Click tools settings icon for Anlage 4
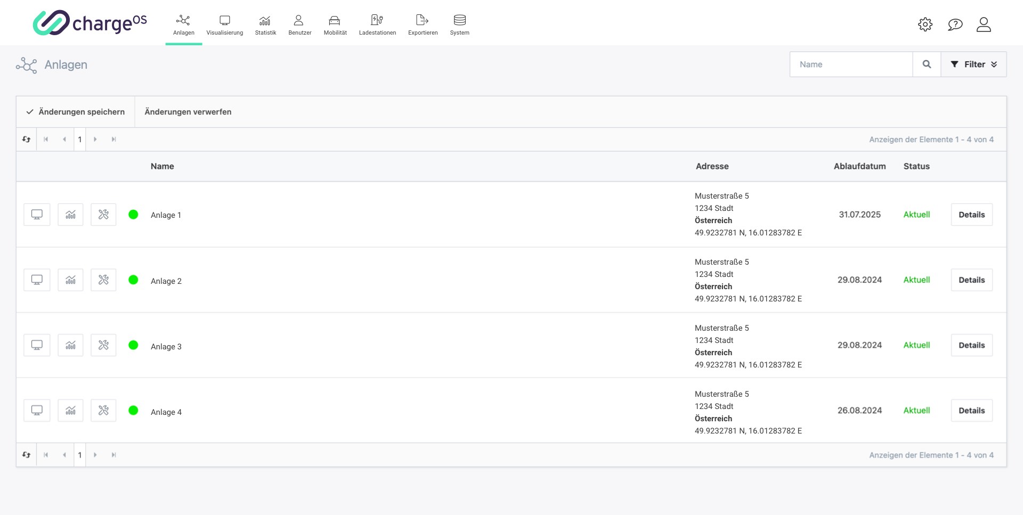Viewport: 1023px width, 515px height. click(x=103, y=411)
